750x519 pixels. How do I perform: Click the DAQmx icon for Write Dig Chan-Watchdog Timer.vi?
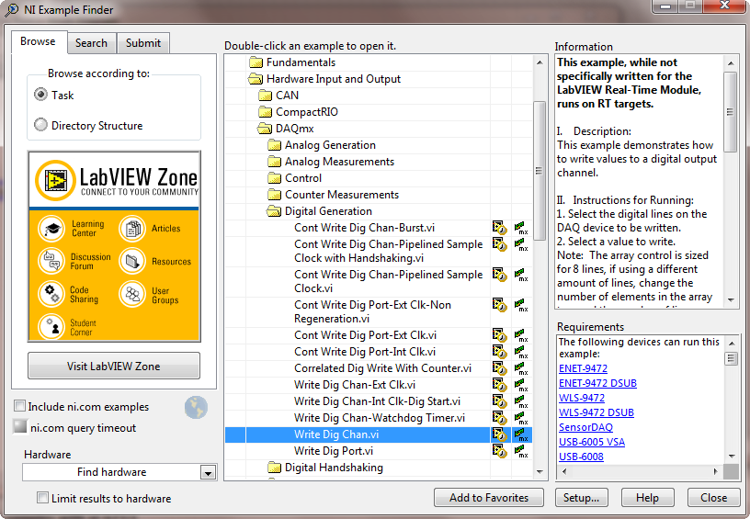pos(521,418)
